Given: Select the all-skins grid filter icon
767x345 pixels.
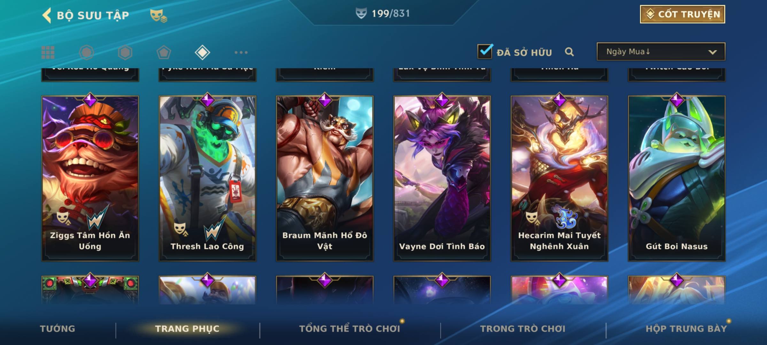Looking at the screenshot, I should [48, 52].
